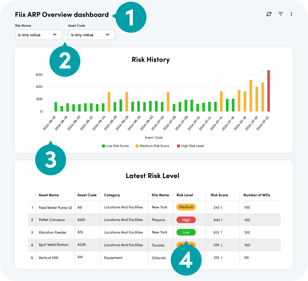Click the Medium badge for Feed Water Pump 02

click(186, 207)
